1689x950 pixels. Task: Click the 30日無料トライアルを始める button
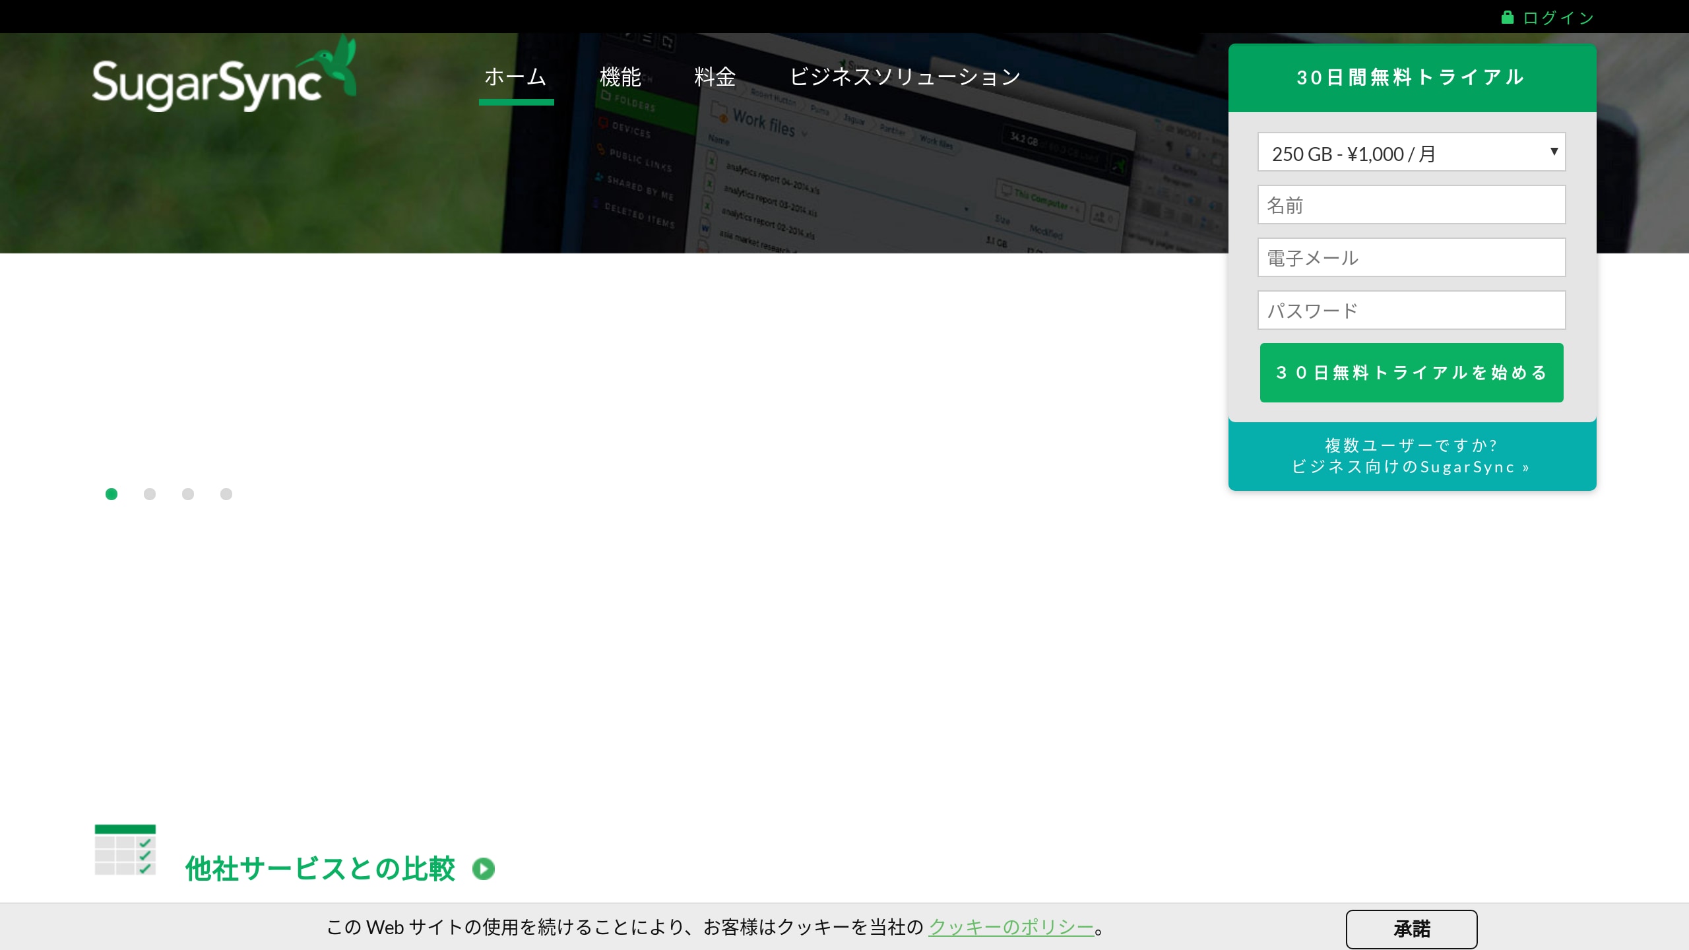(1411, 373)
